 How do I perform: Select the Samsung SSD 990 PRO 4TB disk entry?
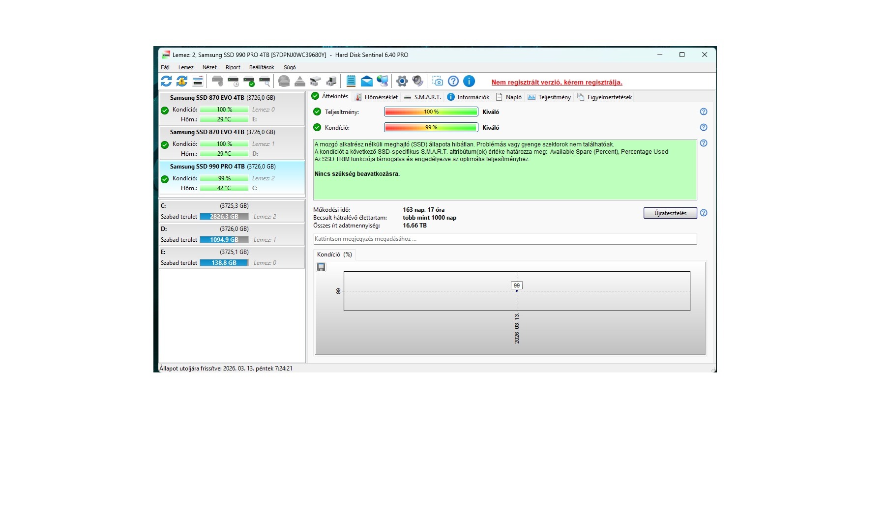point(232,177)
